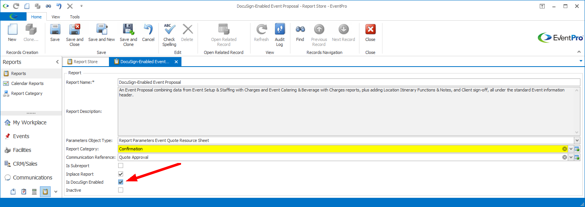The height and width of the screenshot is (207, 585).
Task: Click the highlighted Reports icon in navigation strip
Action: click(x=45, y=192)
